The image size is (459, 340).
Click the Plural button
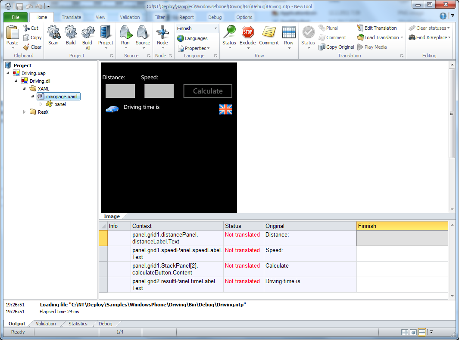pyautogui.click(x=328, y=28)
